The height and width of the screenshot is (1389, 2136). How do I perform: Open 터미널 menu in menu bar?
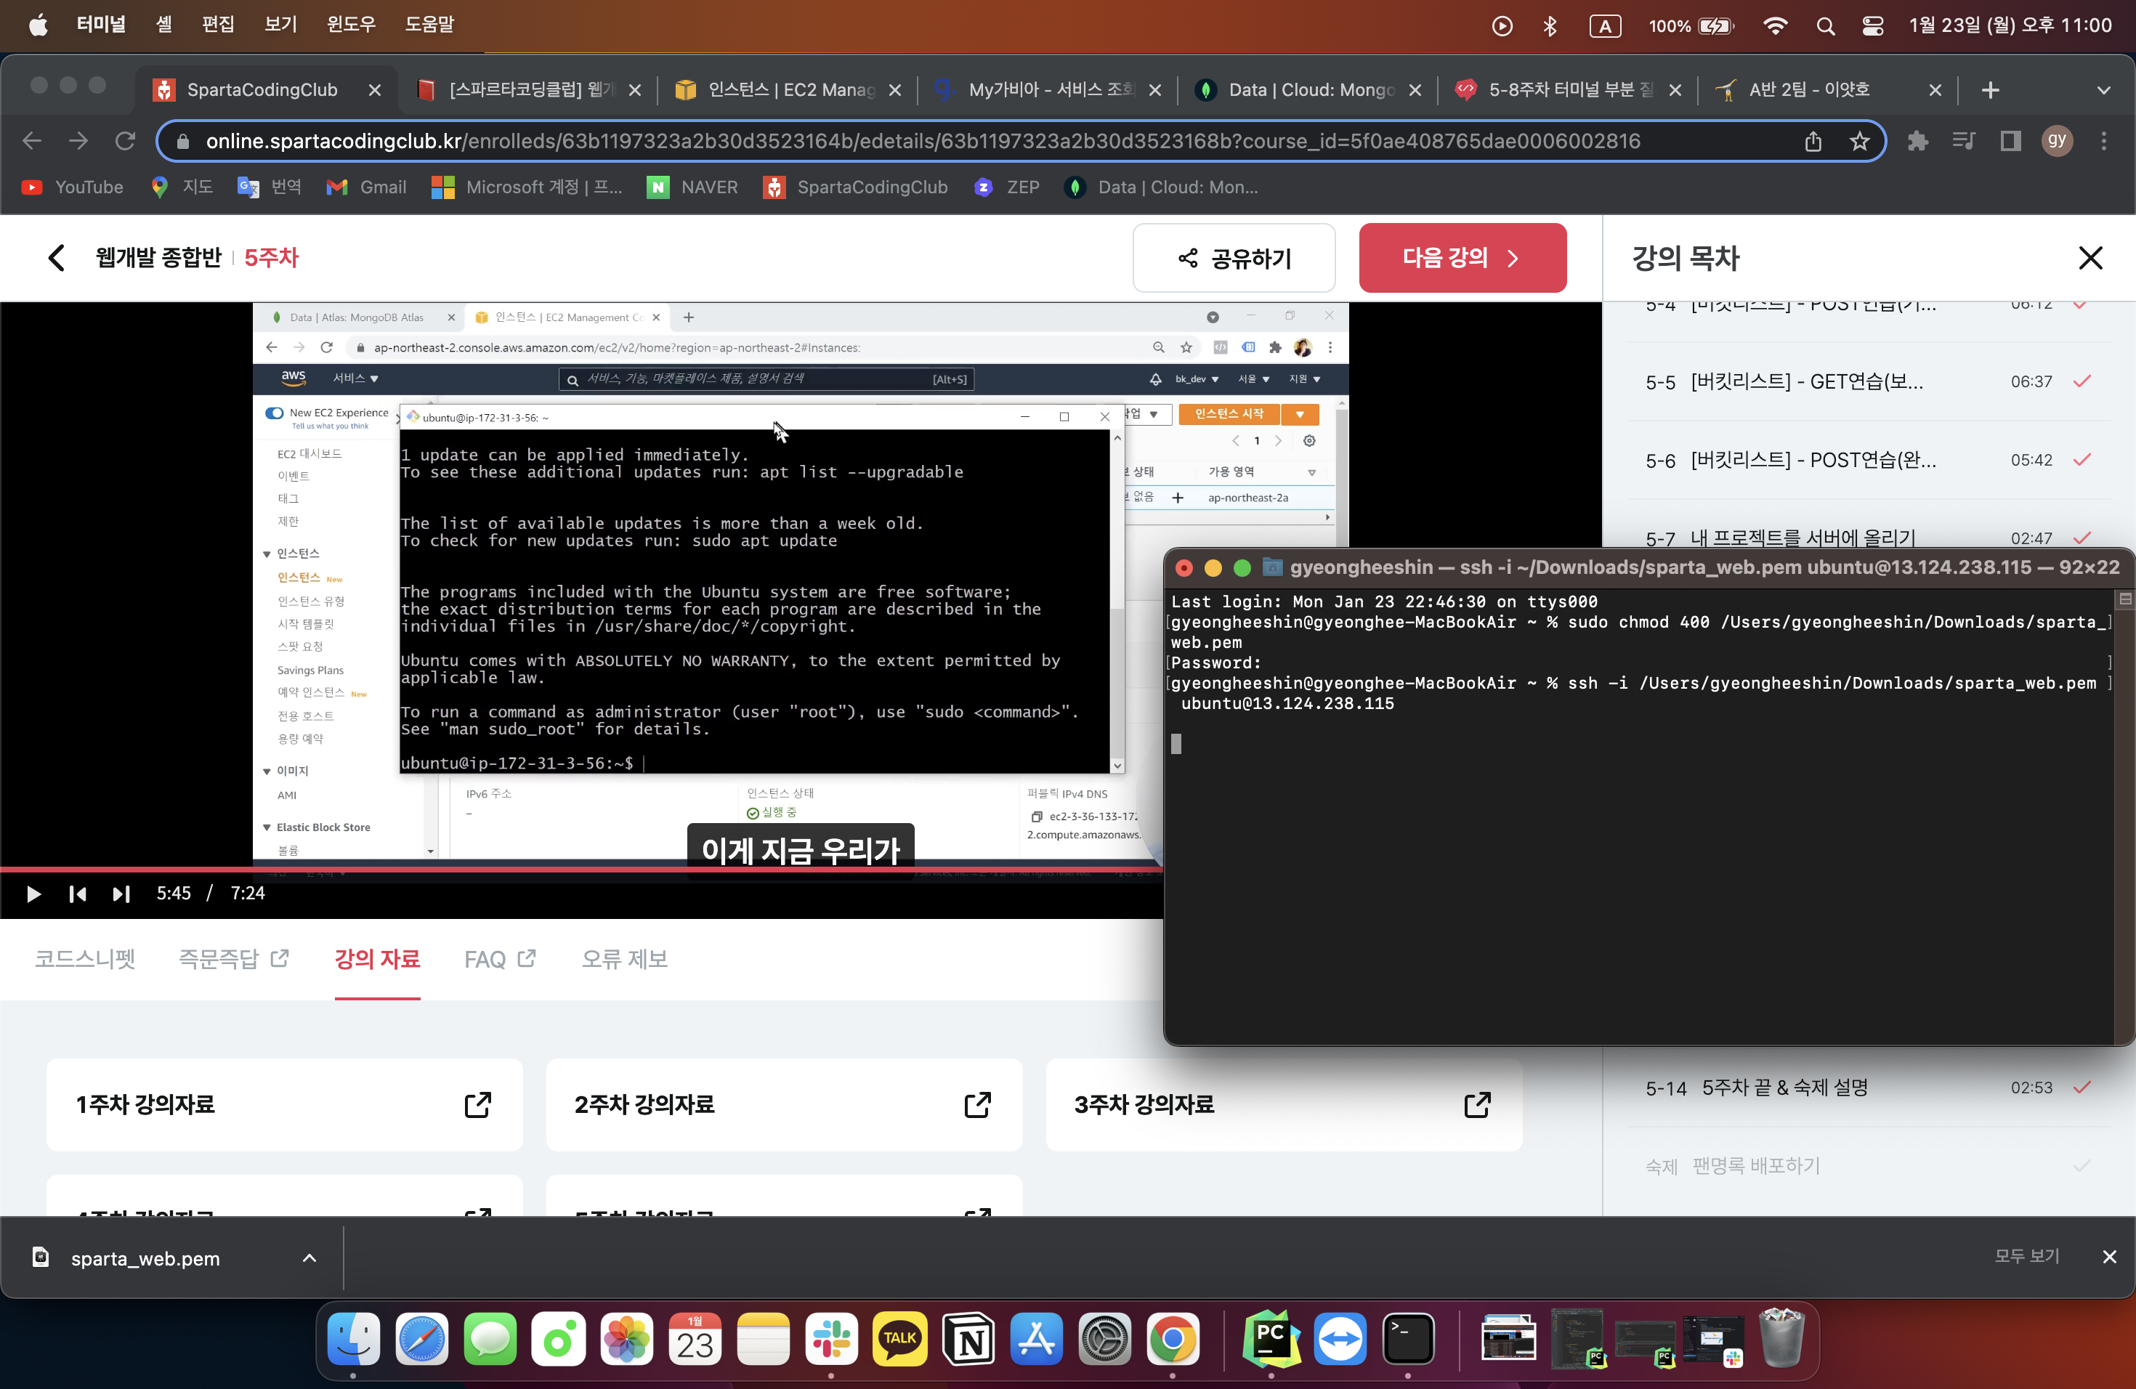(102, 25)
